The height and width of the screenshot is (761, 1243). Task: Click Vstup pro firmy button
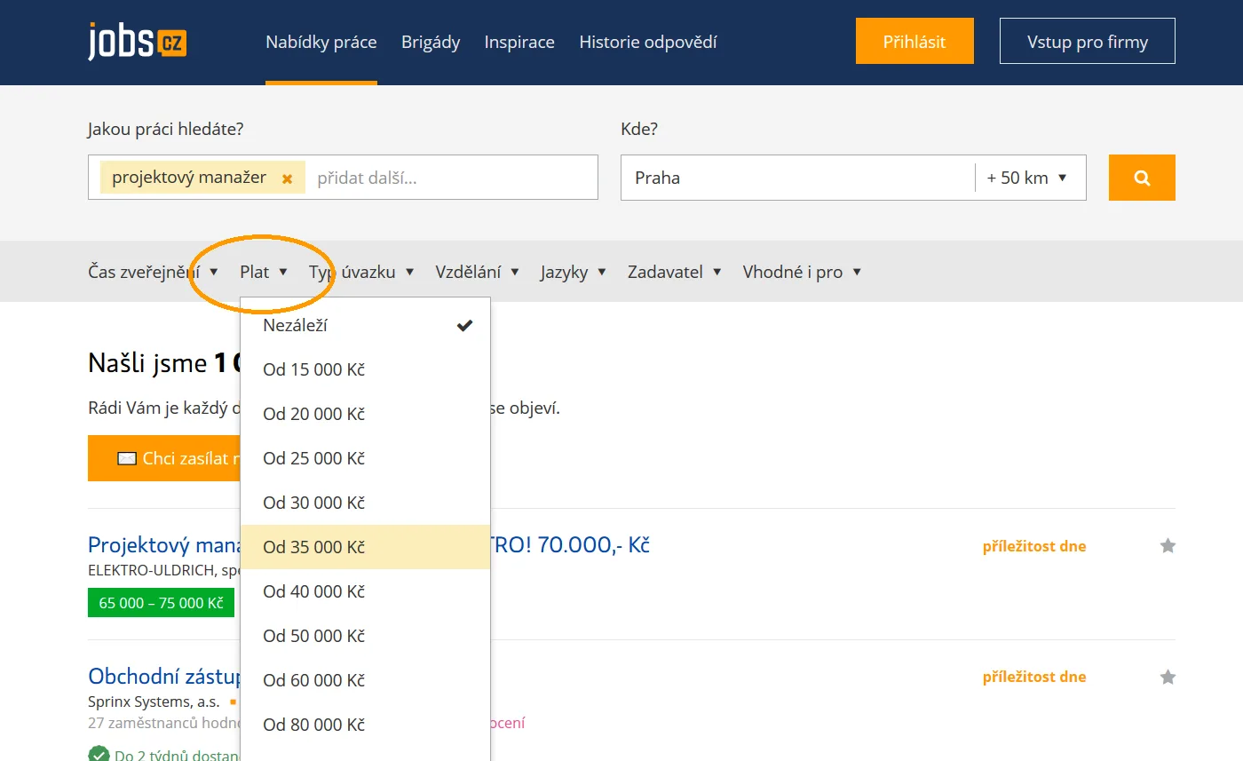1088,41
